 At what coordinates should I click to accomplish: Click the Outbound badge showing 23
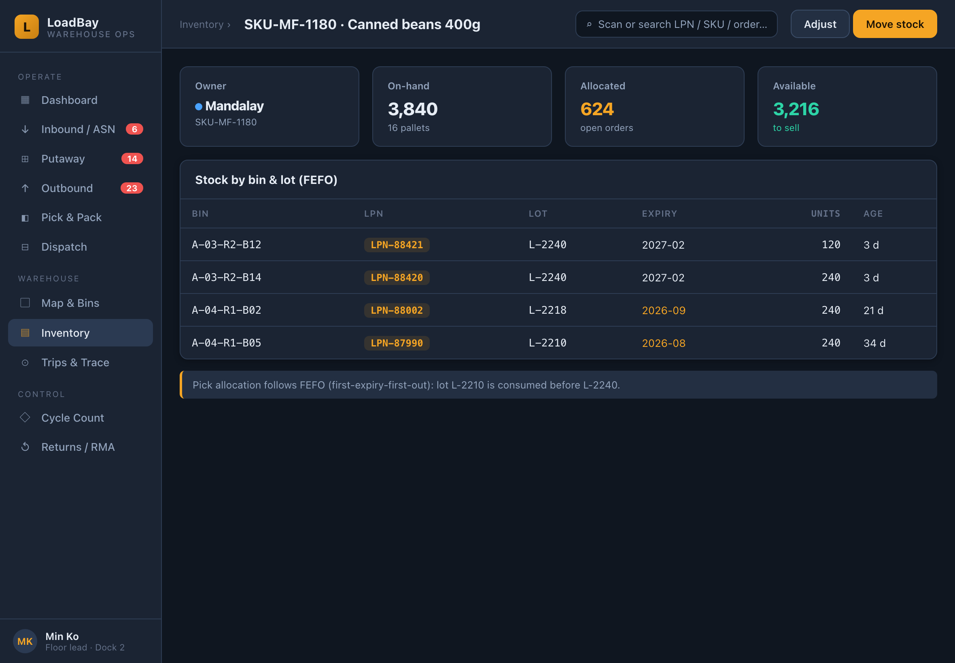click(x=132, y=188)
